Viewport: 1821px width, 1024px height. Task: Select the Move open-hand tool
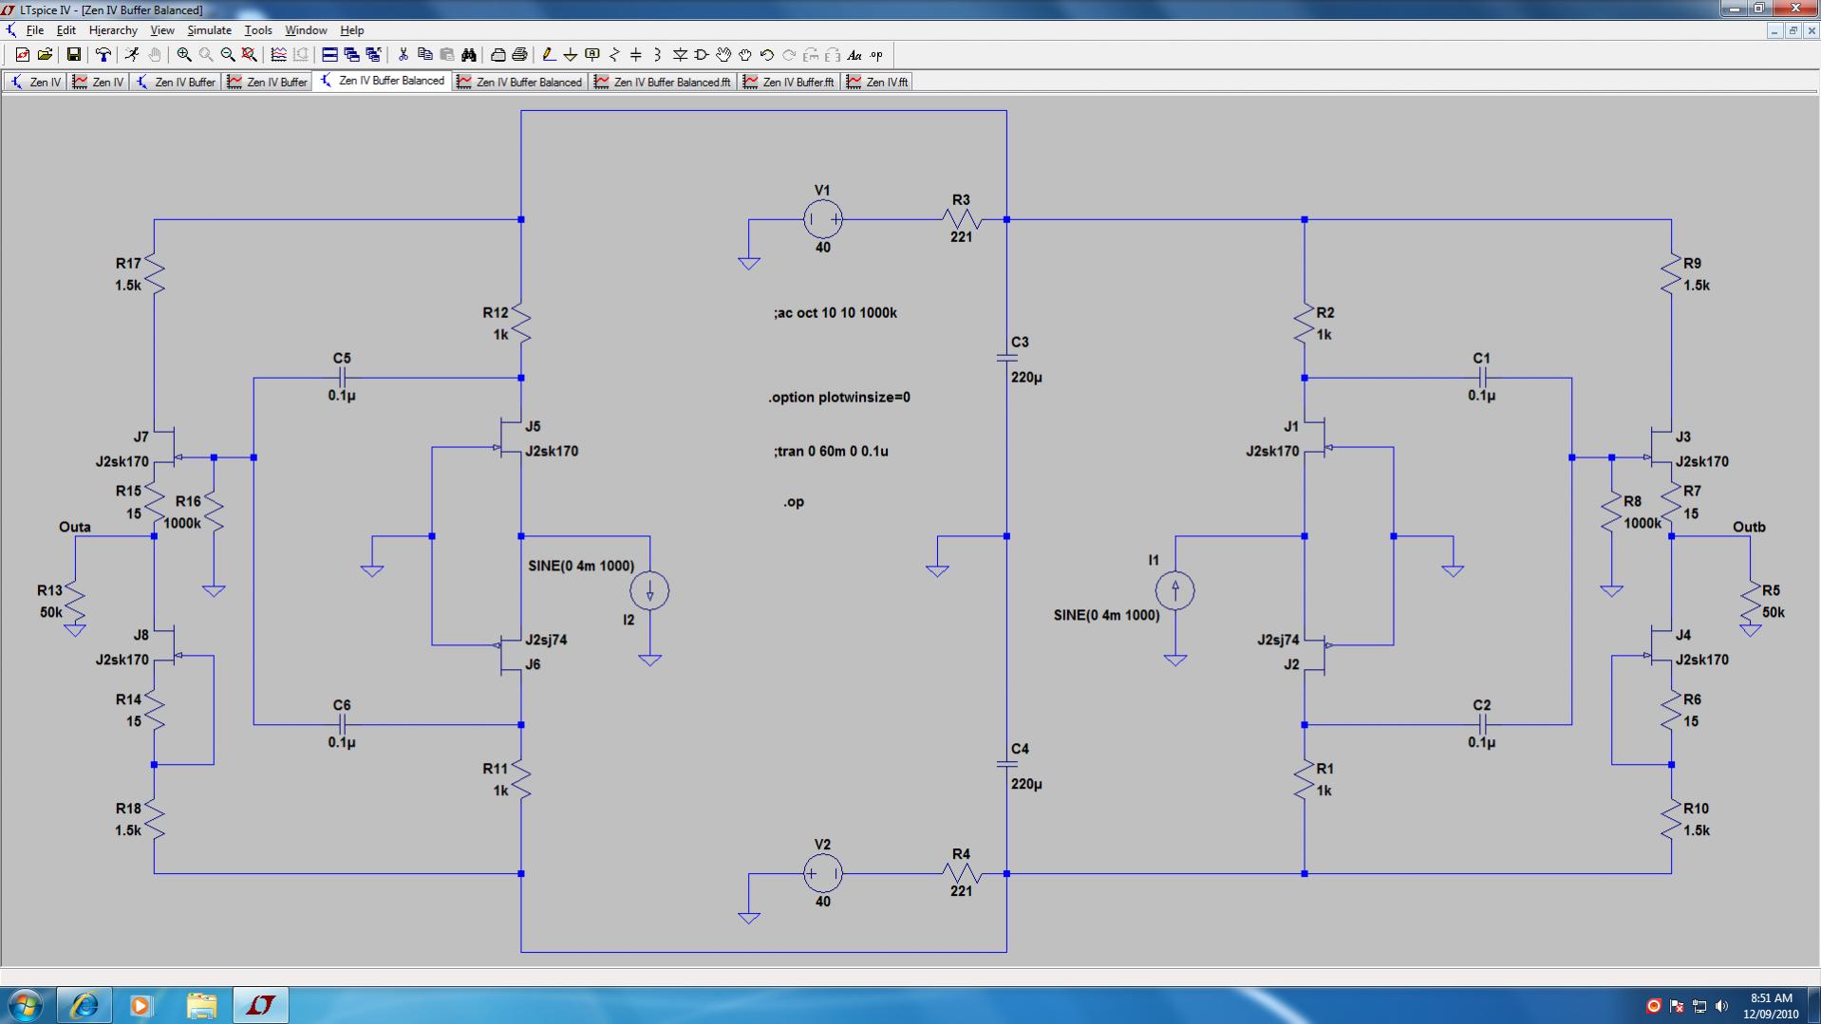[723, 55]
